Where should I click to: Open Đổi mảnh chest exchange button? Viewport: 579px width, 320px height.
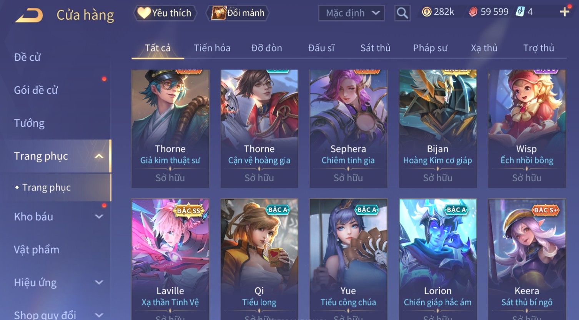click(238, 13)
